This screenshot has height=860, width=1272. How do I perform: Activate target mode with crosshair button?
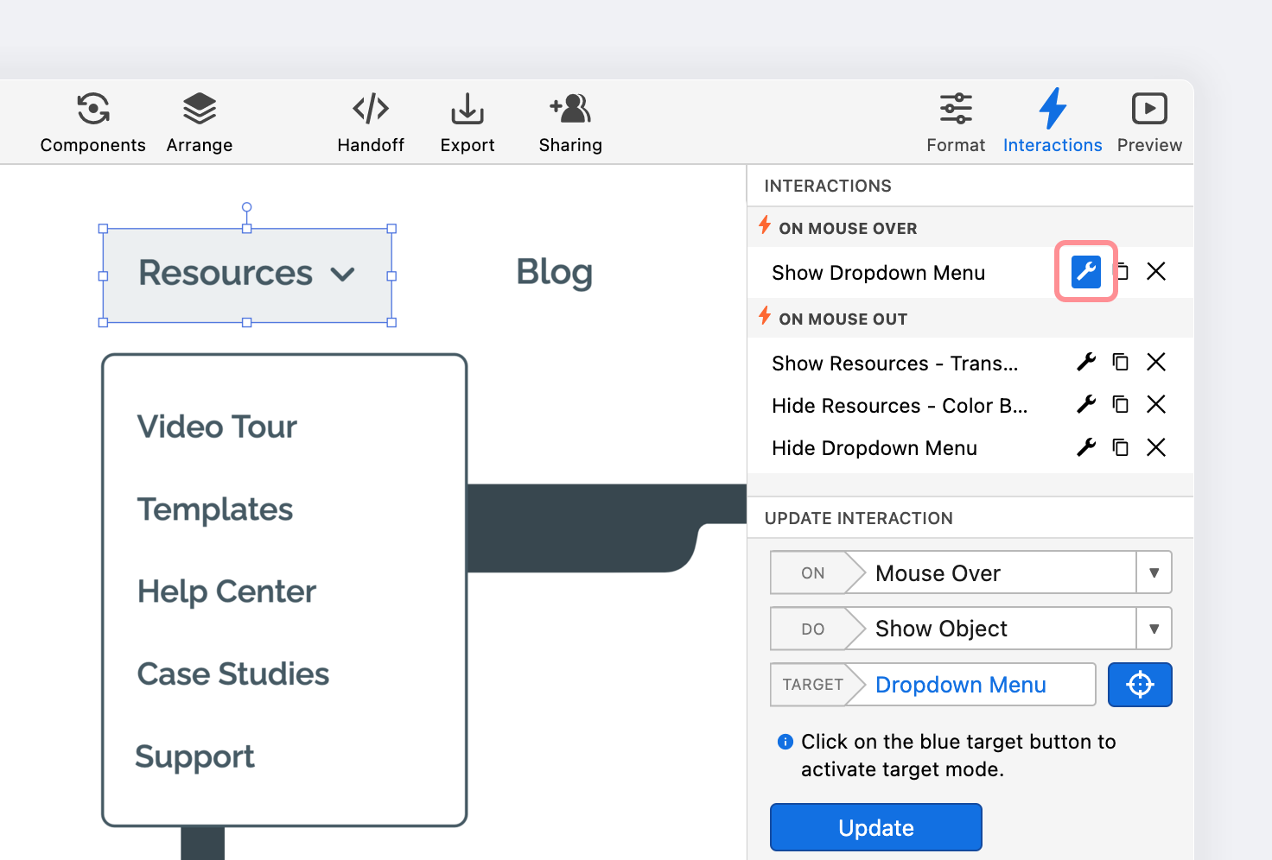tap(1140, 685)
